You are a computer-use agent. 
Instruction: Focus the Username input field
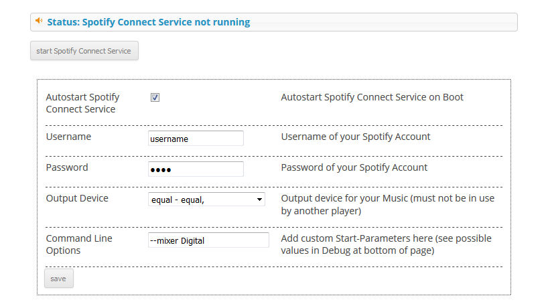click(196, 139)
